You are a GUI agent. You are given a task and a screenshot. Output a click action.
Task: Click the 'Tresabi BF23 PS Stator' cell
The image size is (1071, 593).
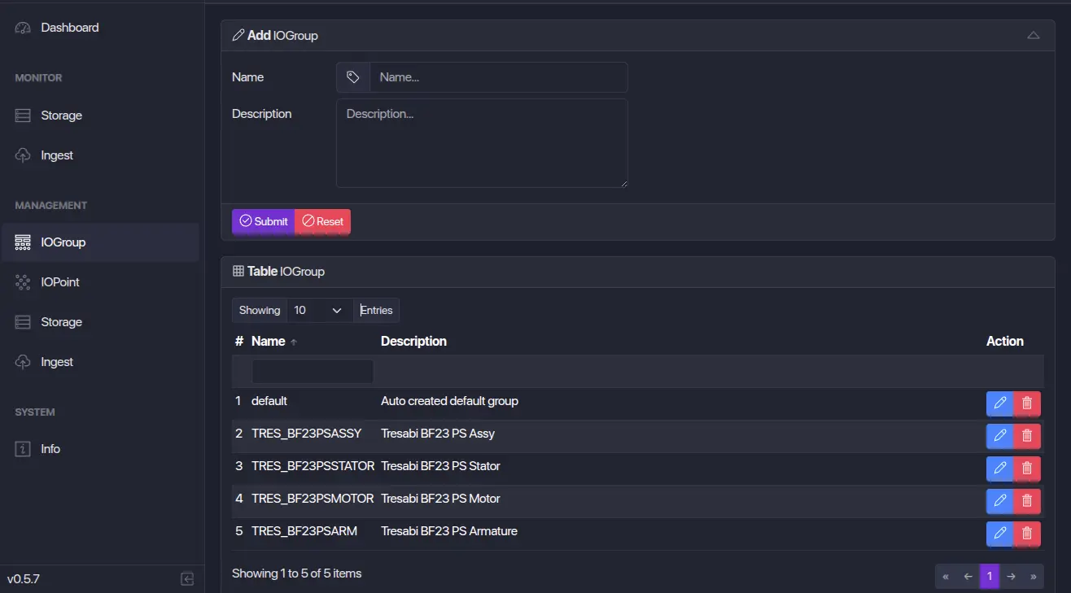coord(440,466)
